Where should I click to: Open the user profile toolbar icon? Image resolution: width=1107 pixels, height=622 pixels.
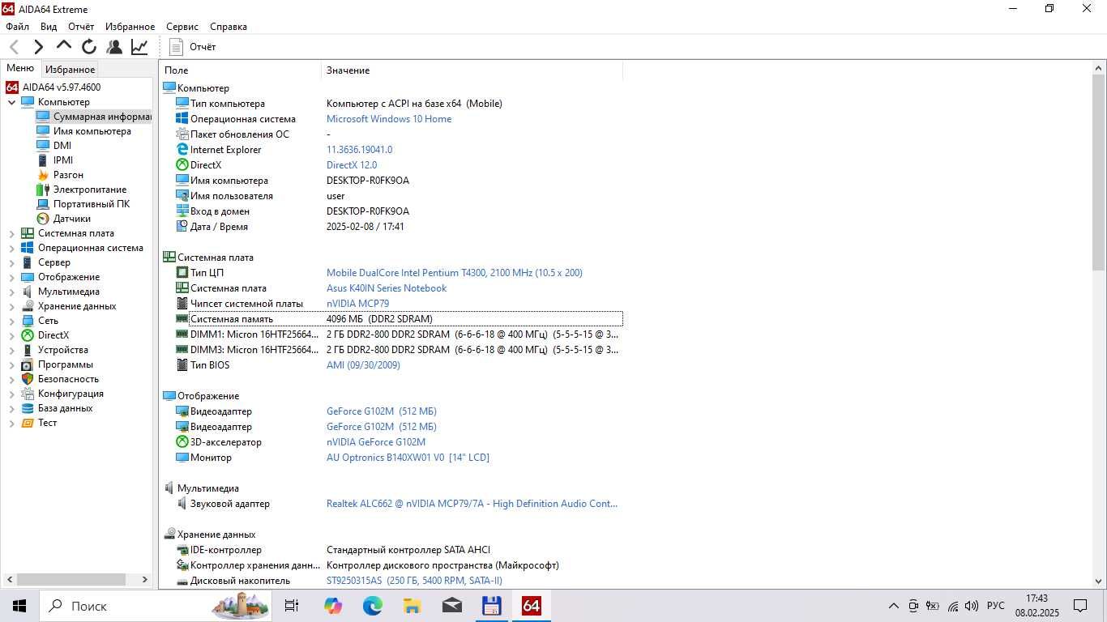[114, 47]
